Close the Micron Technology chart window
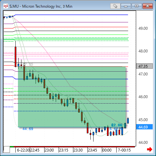The image size is (156, 156). pos(148,6)
